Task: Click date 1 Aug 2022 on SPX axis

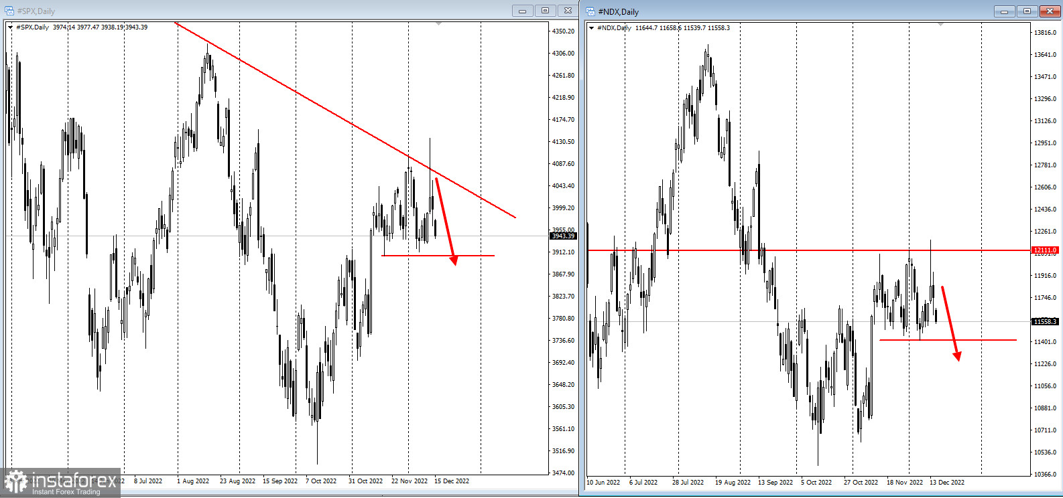Action: (x=193, y=481)
